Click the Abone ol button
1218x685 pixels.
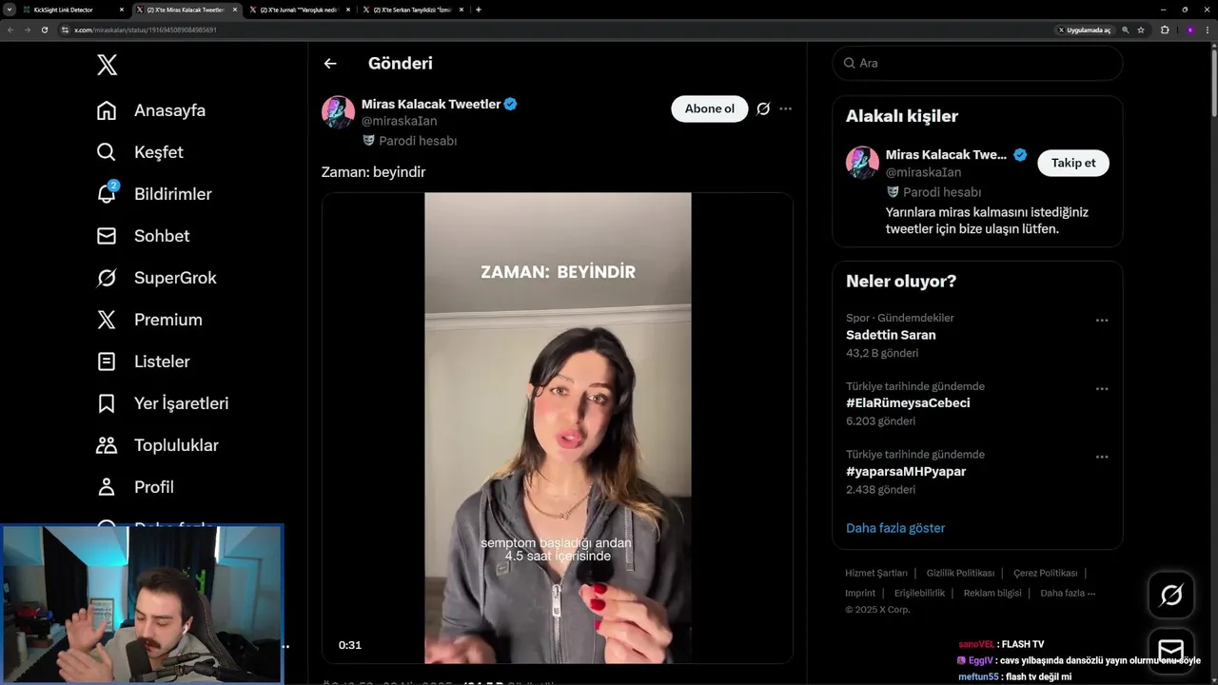(x=710, y=108)
